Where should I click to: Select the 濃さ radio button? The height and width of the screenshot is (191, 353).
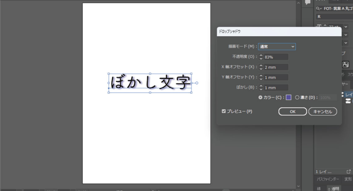coord(297,98)
